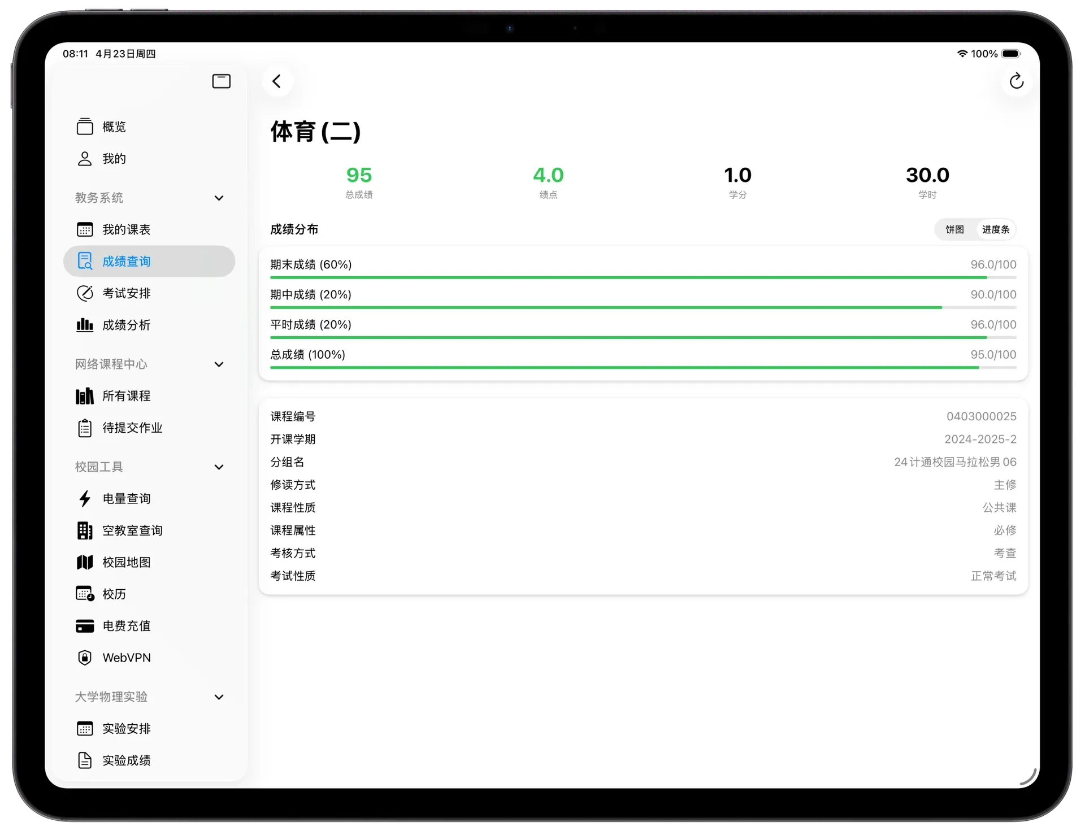1085x831 pixels.
Task: Click the 期末成绩 (60%) progress bar
Action: (x=643, y=277)
